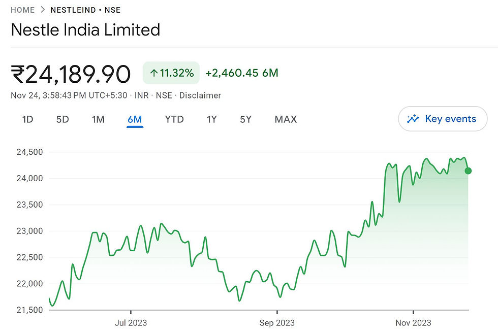Open the Disclaimer link
Image resolution: width=498 pixels, height=334 pixels.
pos(200,95)
